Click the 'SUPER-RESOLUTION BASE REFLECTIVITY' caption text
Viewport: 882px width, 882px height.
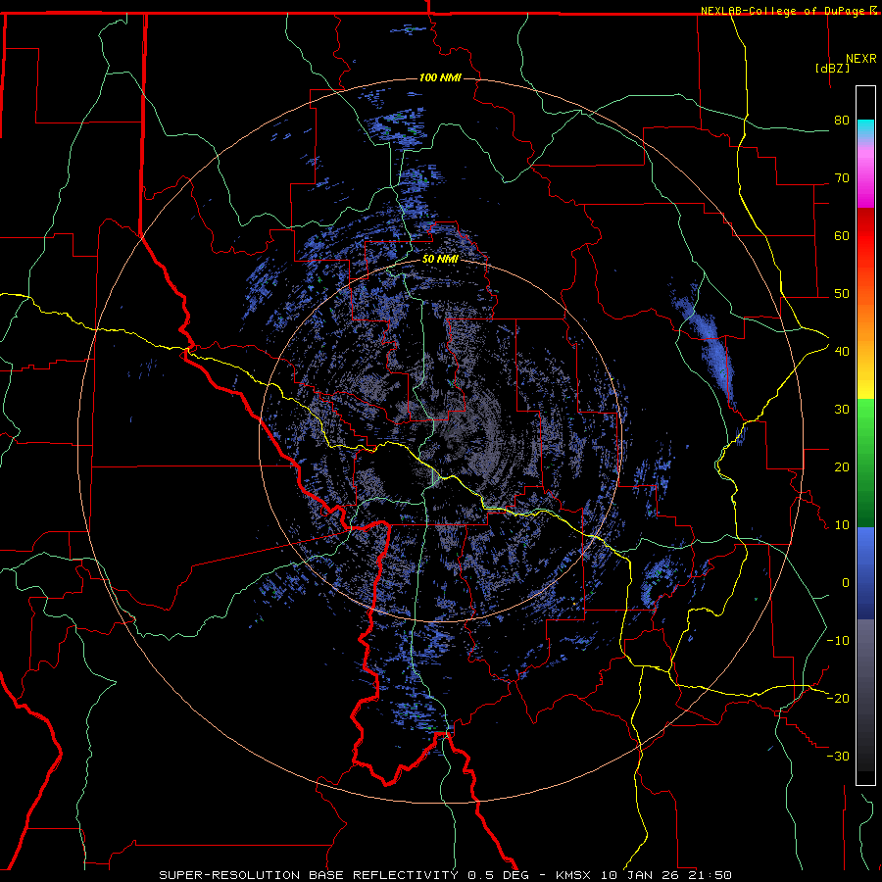tap(309, 875)
